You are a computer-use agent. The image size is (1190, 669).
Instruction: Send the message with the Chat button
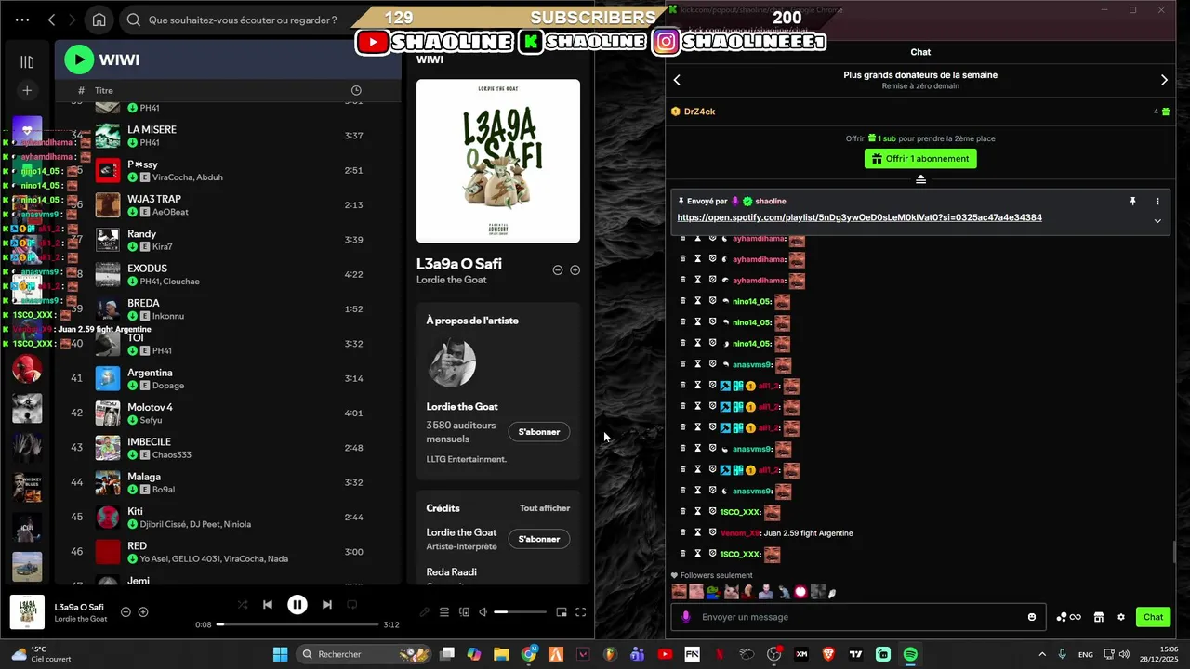pos(1153,617)
